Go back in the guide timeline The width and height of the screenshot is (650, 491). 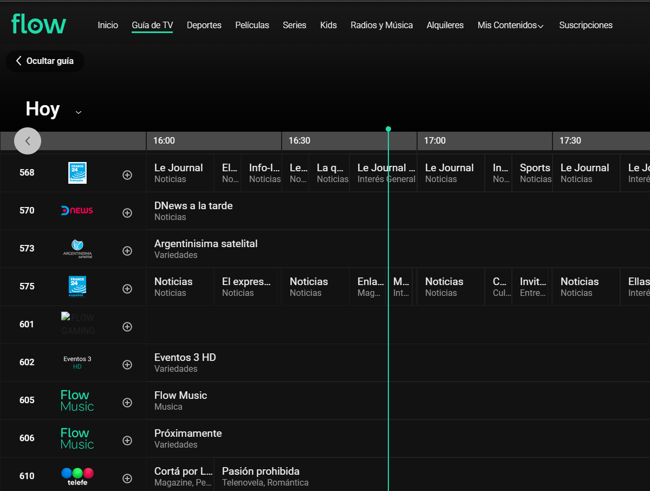coord(28,141)
